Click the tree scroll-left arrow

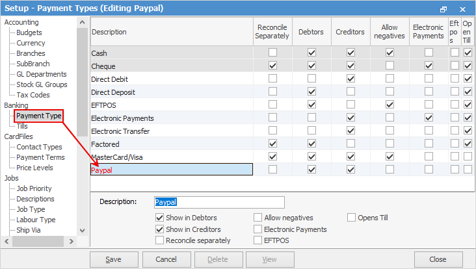[x=7, y=242]
